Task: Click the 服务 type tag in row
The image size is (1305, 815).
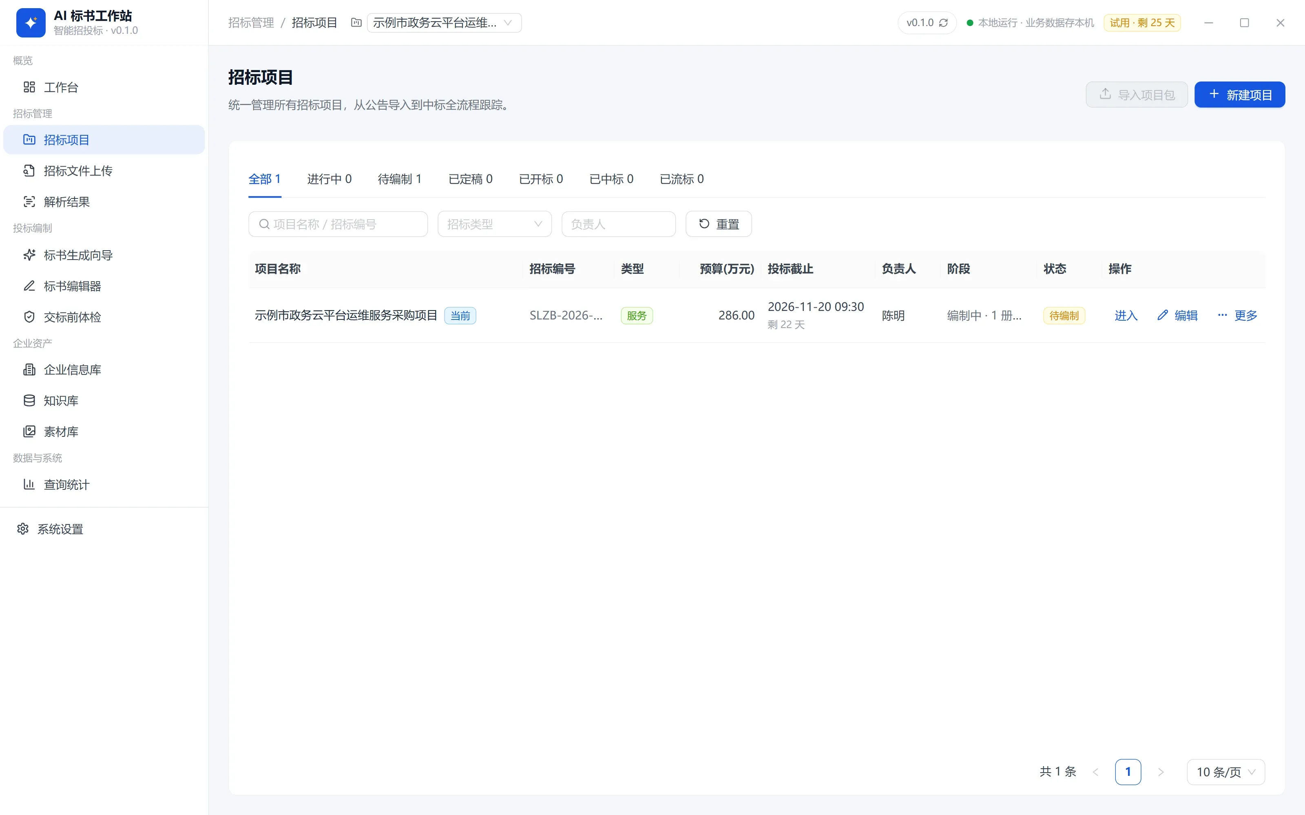Action: point(637,315)
